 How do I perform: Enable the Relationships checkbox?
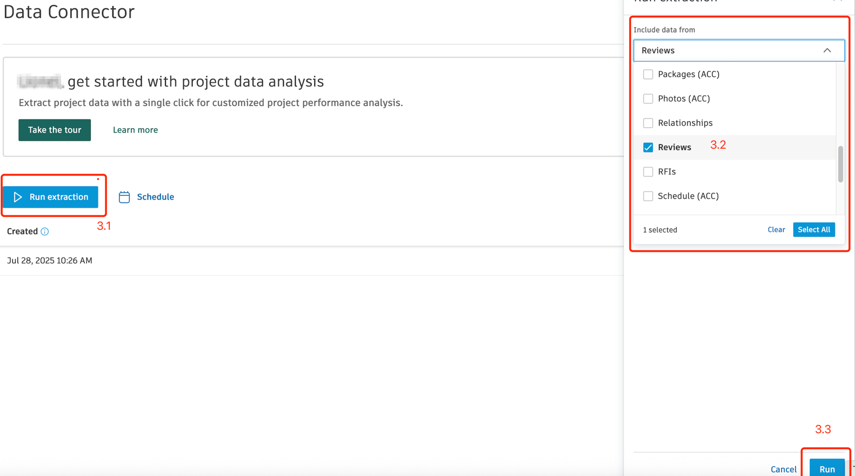[648, 123]
